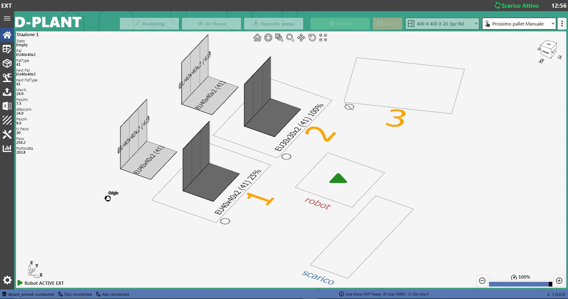Open the package box page in the sidebar

7,63
